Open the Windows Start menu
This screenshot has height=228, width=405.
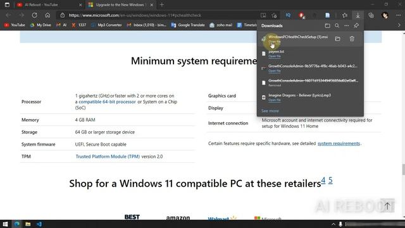coord(5,224)
